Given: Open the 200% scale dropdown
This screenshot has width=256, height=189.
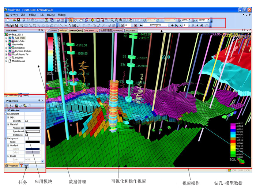Looking at the screenshot, I should point(189,20).
